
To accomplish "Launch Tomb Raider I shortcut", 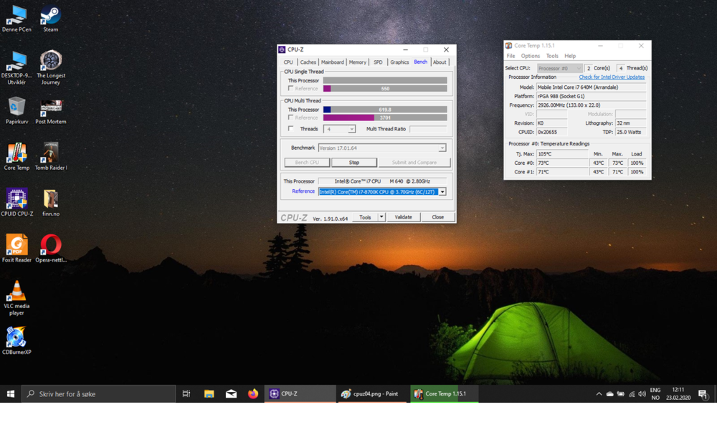I will pos(51,157).
